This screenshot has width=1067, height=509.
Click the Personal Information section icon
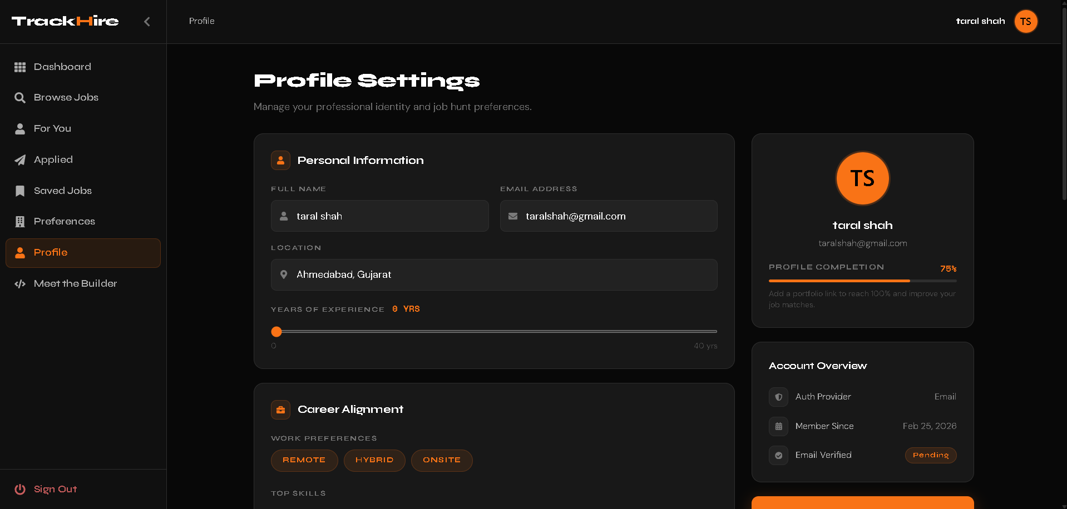point(280,161)
